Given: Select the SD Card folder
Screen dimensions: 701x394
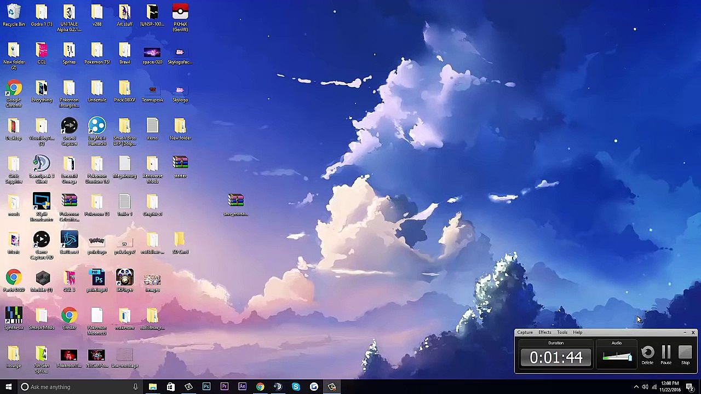Looking at the screenshot, I should coord(180,243).
